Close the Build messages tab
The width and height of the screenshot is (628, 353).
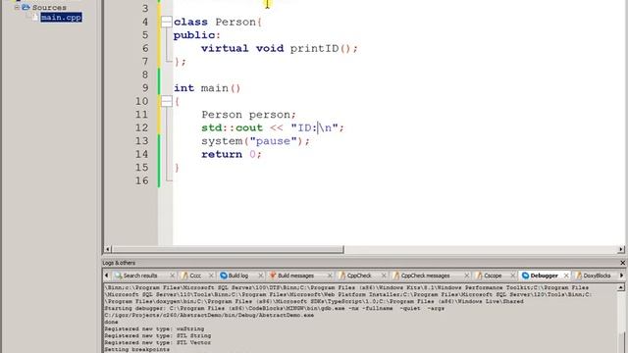(x=330, y=276)
